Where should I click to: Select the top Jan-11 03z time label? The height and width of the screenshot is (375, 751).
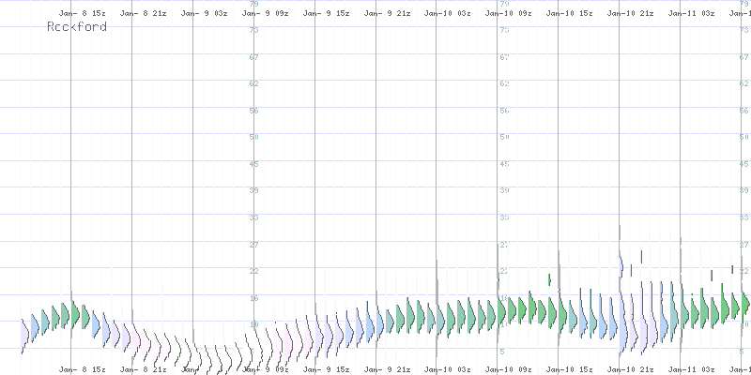(x=692, y=15)
